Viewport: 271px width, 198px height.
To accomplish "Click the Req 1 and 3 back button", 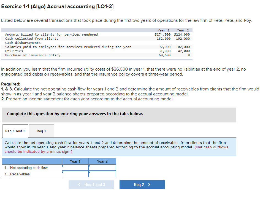I will (x=91, y=184).
